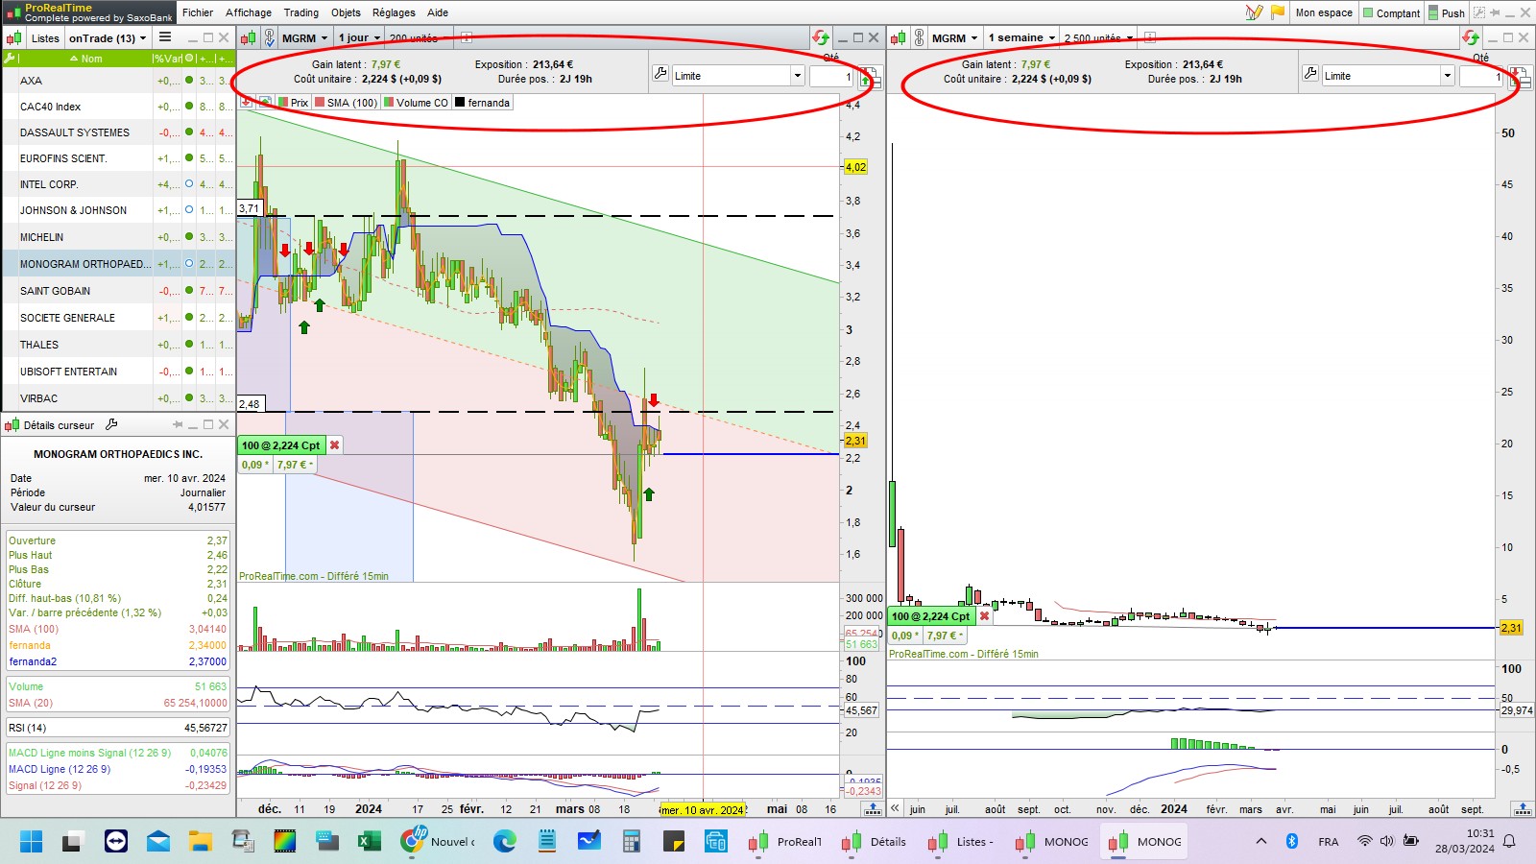
Task: Open Calculator from the taskbar
Action: click(631, 842)
